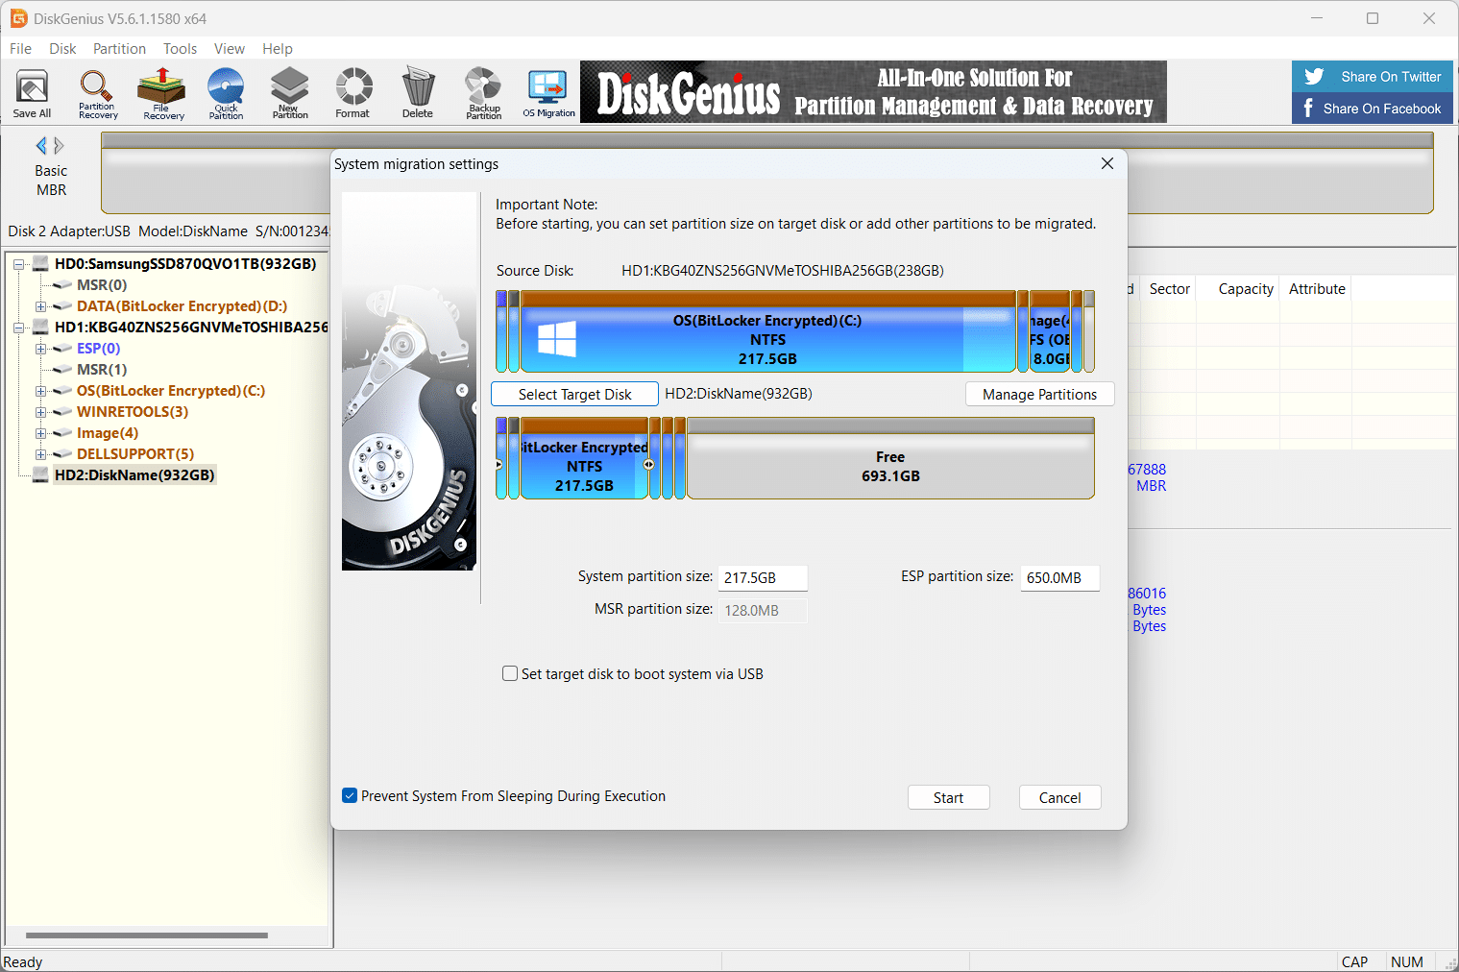Open the Format tool

[x=353, y=92]
